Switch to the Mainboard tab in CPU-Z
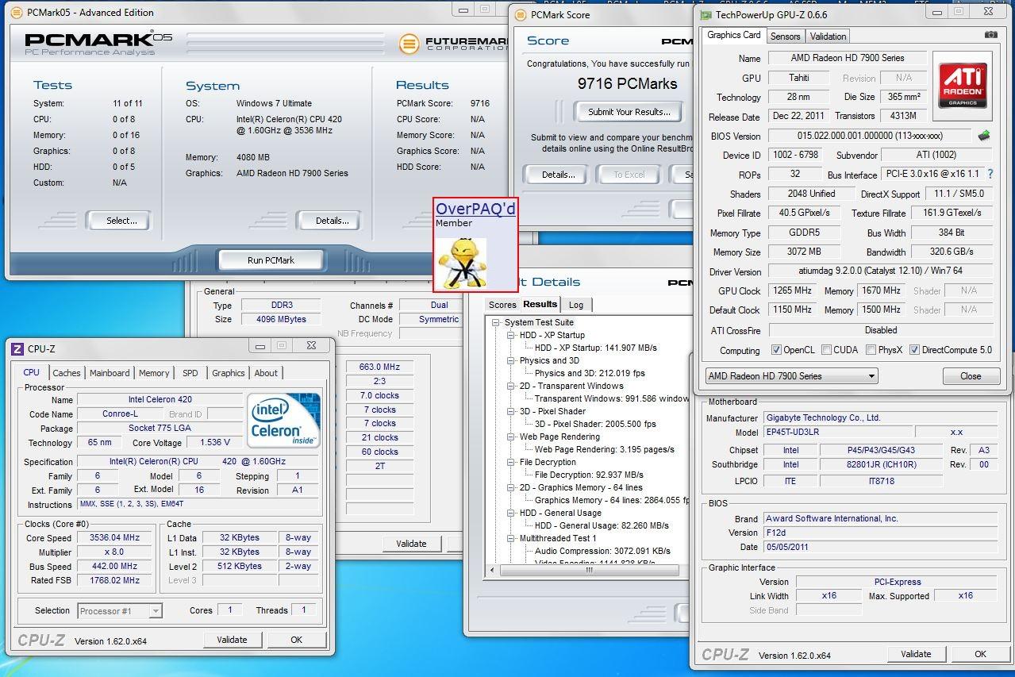This screenshot has height=677, width=1015. tap(110, 373)
